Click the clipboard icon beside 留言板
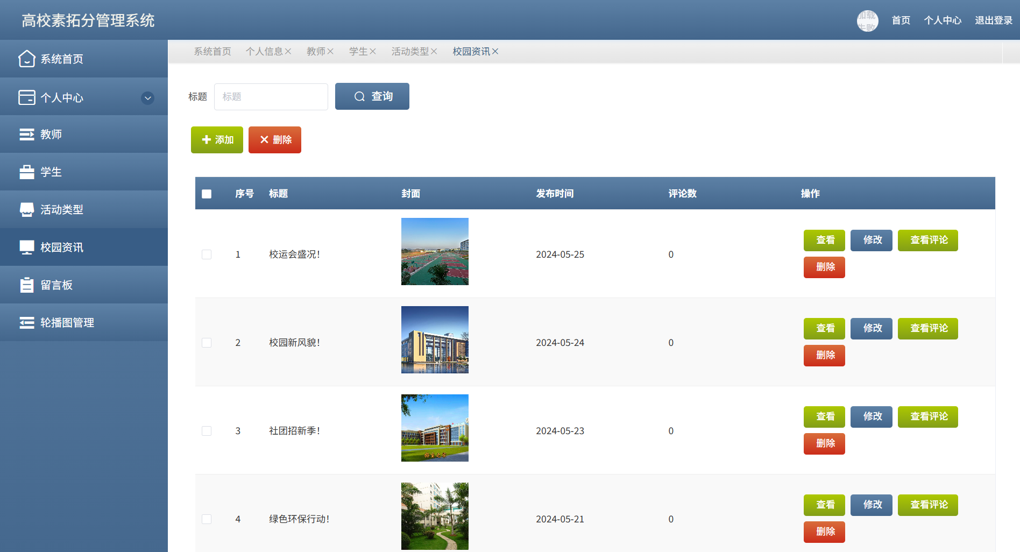Image resolution: width=1020 pixels, height=552 pixels. click(x=27, y=285)
